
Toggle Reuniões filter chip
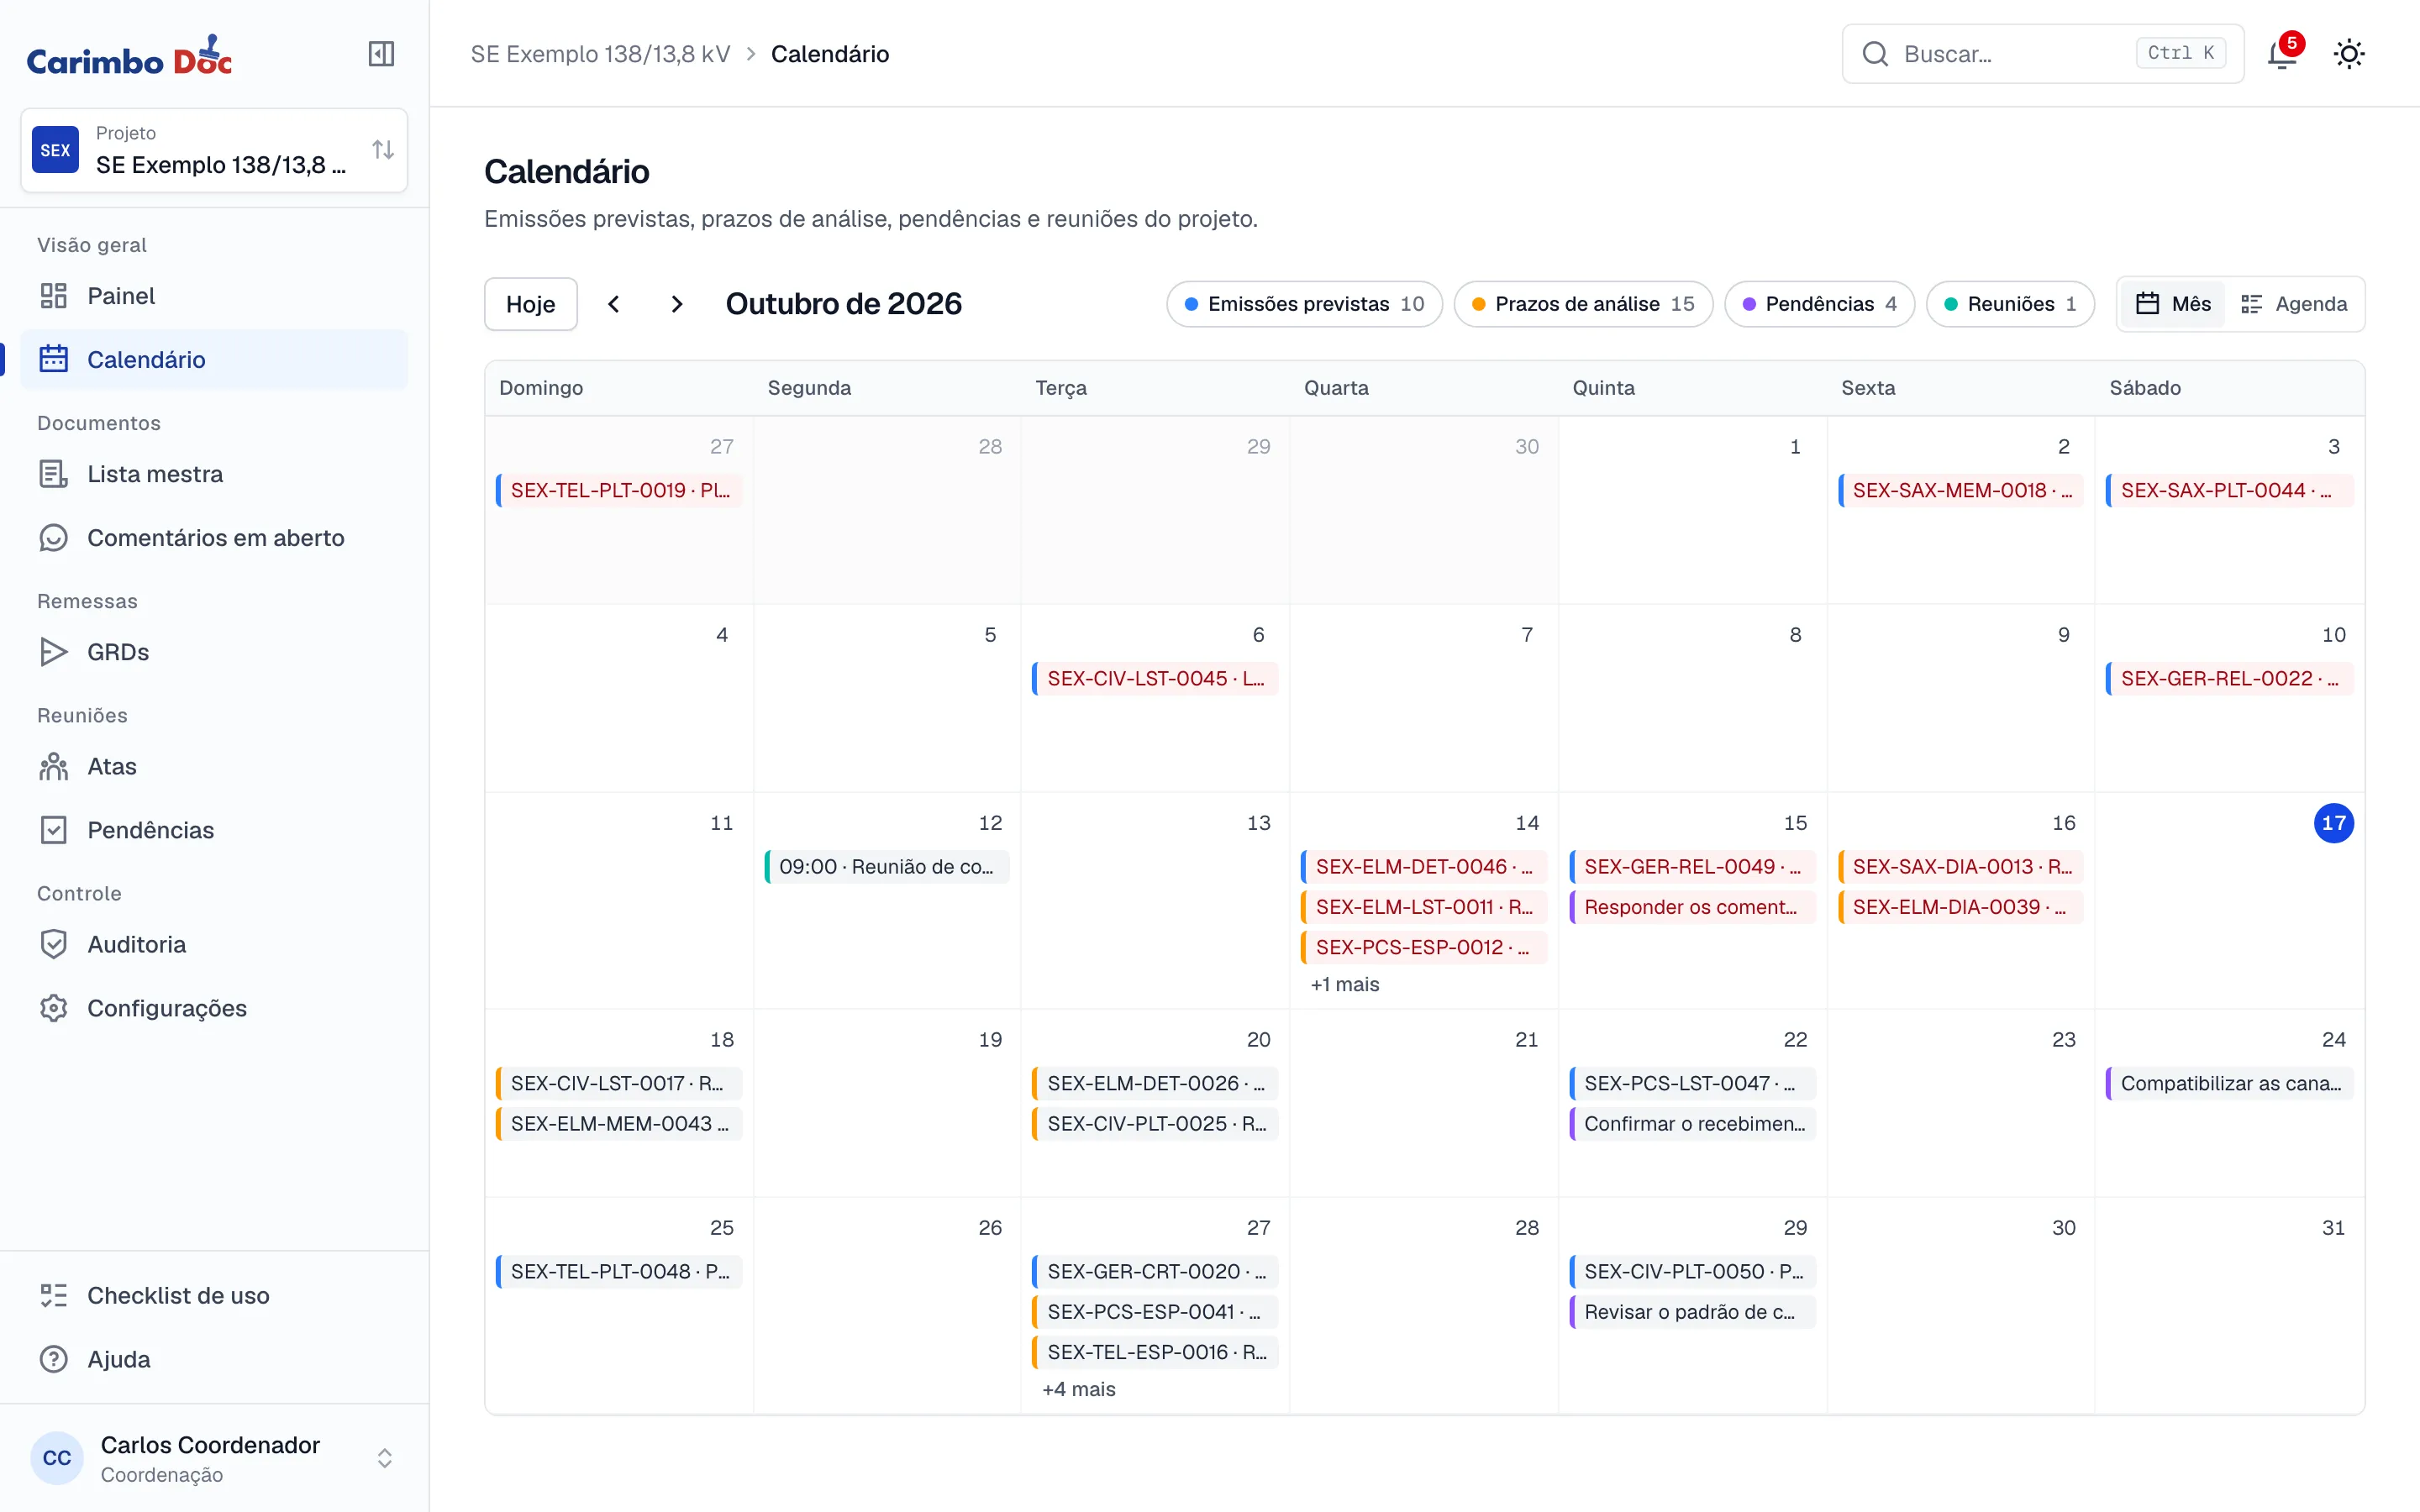[x=2010, y=304]
